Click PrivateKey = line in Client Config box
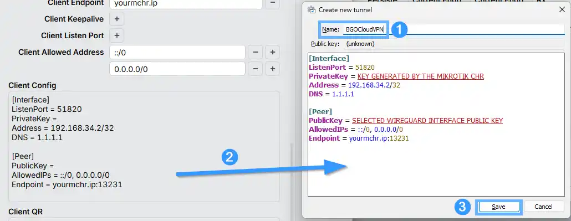This screenshot has width=571, height=221. (x=34, y=119)
